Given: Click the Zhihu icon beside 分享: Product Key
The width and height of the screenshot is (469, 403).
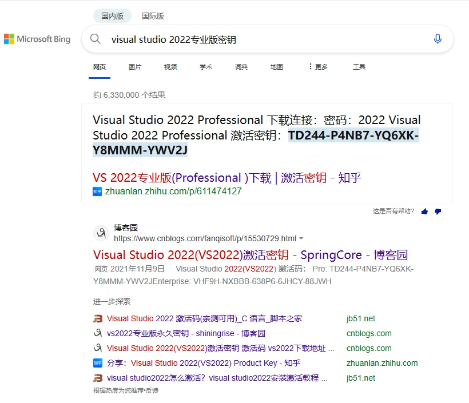Looking at the screenshot, I should 98,363.
